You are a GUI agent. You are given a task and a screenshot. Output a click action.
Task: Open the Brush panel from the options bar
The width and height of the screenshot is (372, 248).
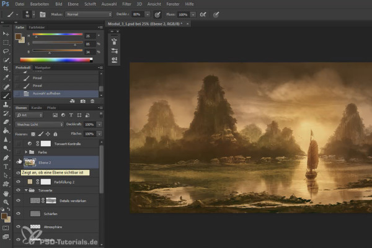pyautogui.click(x=42, y=14)
